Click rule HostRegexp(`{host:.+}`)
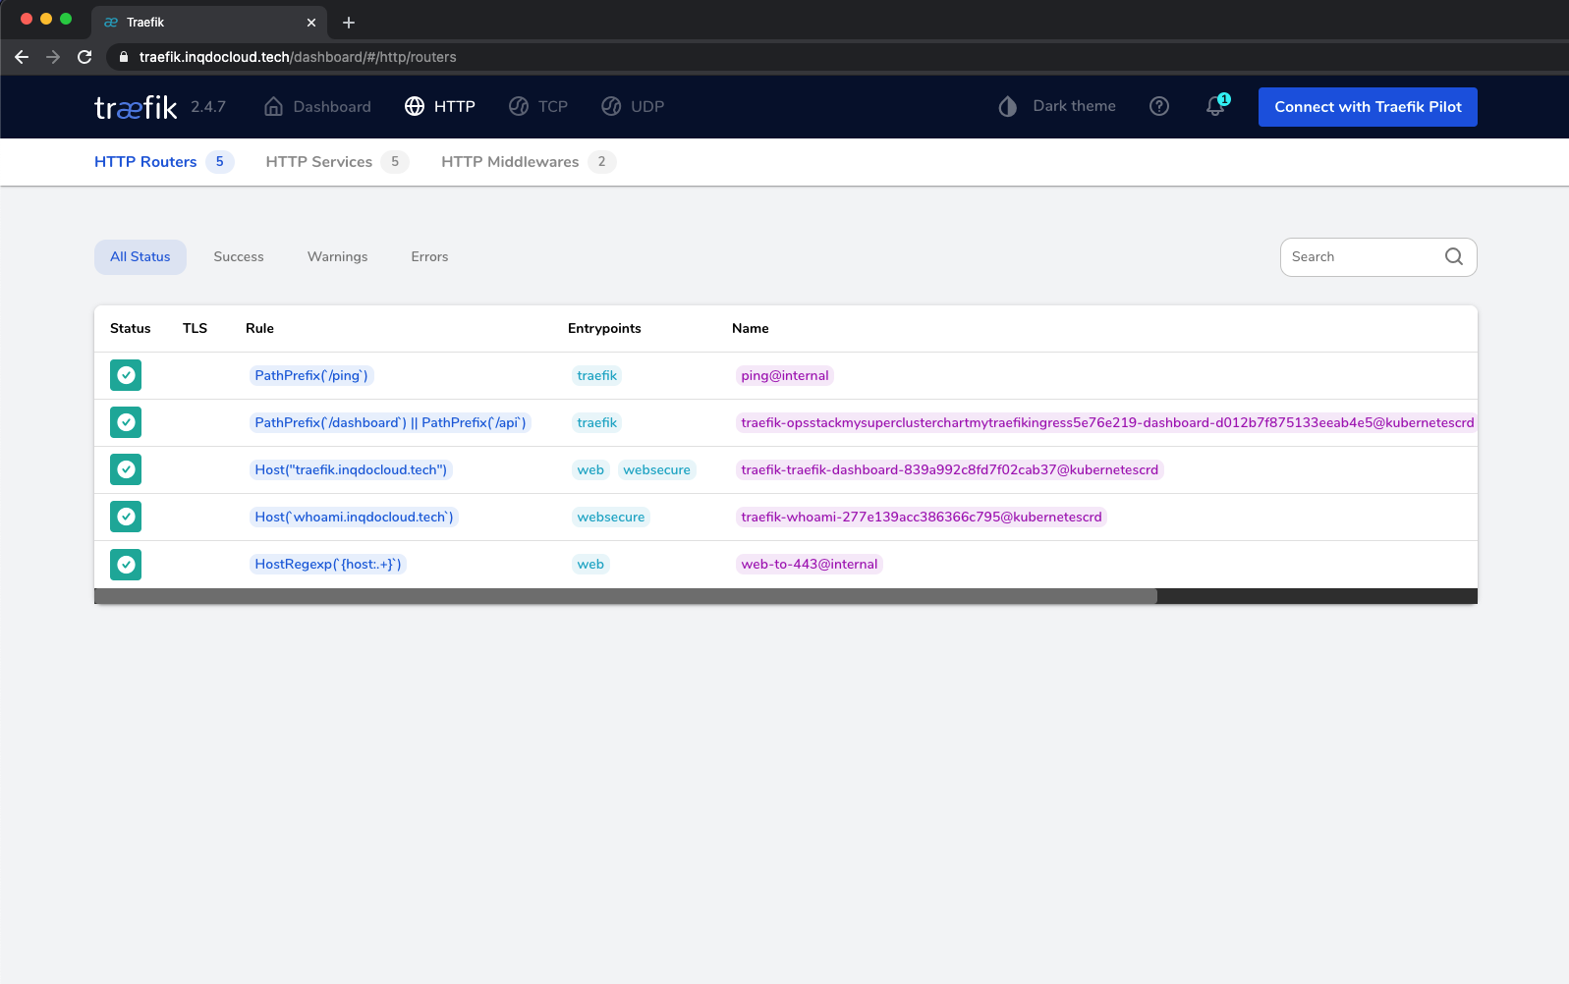 [328, 564]
